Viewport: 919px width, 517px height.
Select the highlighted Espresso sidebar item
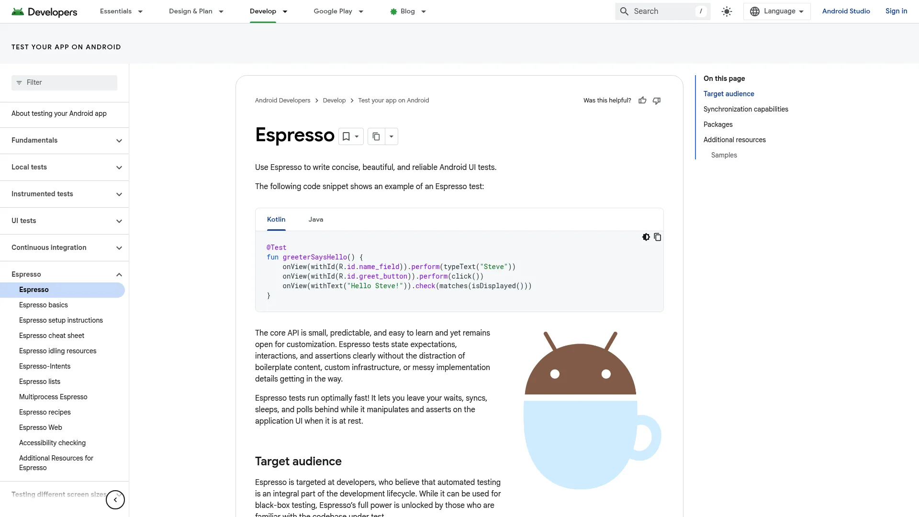click(x=62, y=290)
